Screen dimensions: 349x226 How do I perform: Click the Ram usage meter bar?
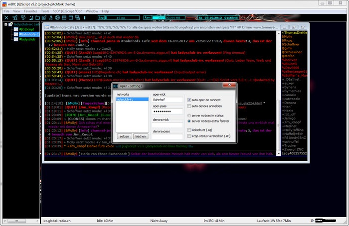click(x=165, y=17)
